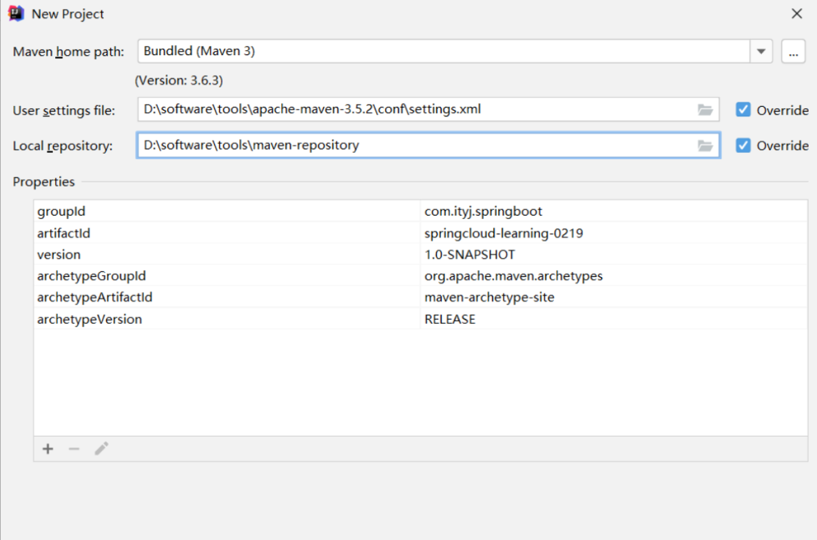
Task: Click the Version: 3.6.3 text
Action: click(178, 81)
